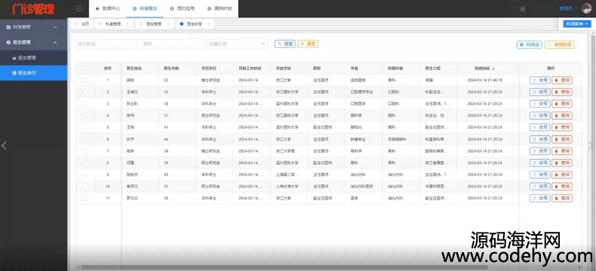Tick the select-all checkbox in table header

tap(85, 69)
